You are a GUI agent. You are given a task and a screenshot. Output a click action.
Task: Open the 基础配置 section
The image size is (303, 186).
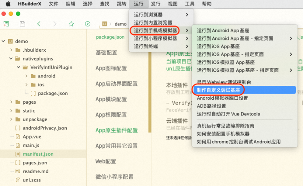pos(106,52)
